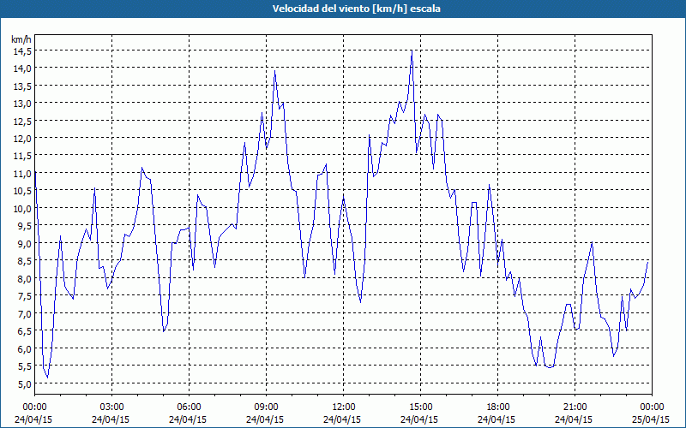Select the 10,0 y-axis value
The width and height of the screenshot is (686, 428).
[22, 208]
